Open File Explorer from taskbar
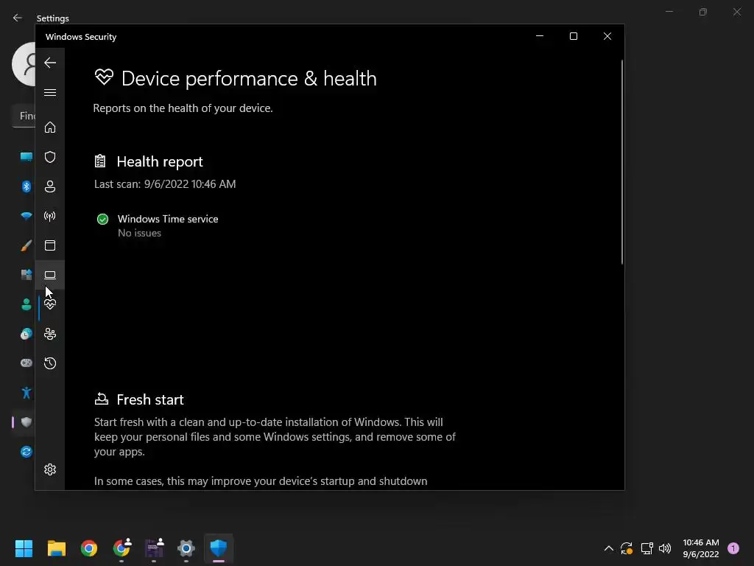This screenshot has height=566, width=754. click(x=56, y=548)
